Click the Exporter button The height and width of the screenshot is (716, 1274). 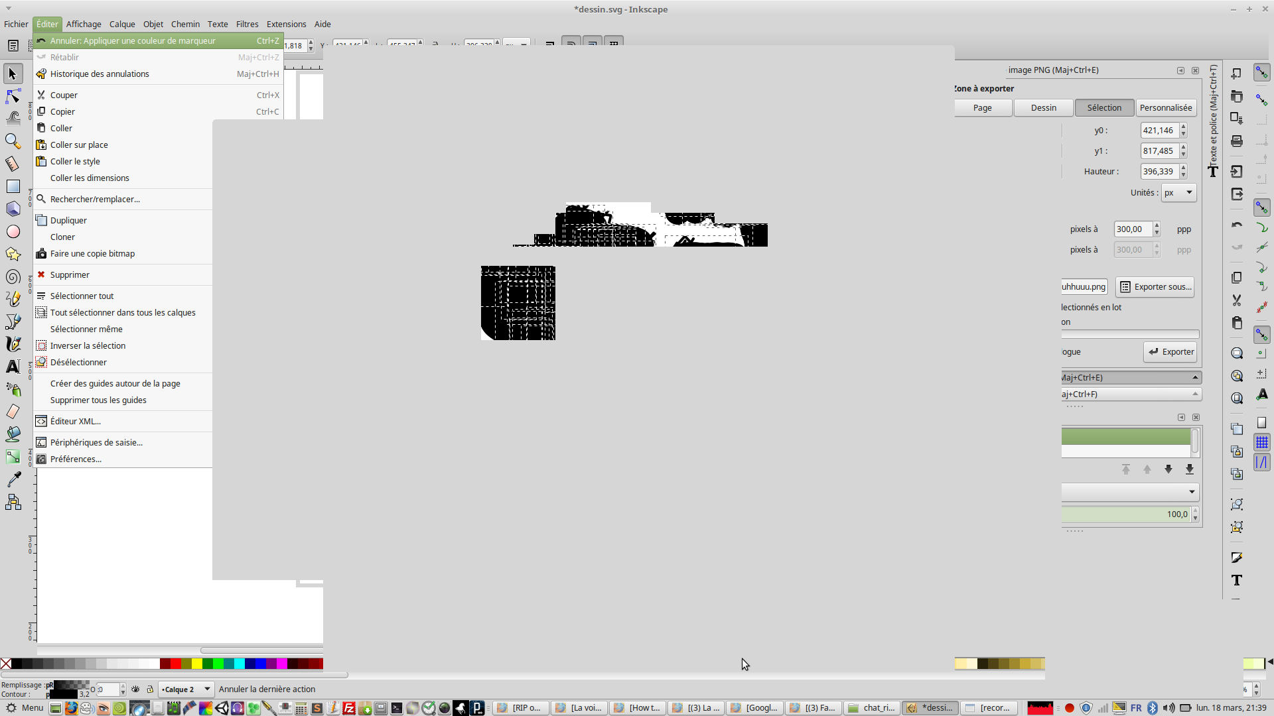tap(1170, 352)
